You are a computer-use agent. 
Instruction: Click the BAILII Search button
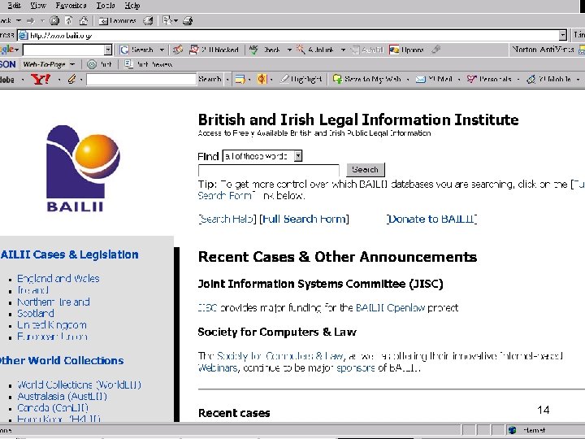point(366,170)
